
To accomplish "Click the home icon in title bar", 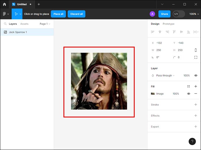I will [x=4, y=4].
